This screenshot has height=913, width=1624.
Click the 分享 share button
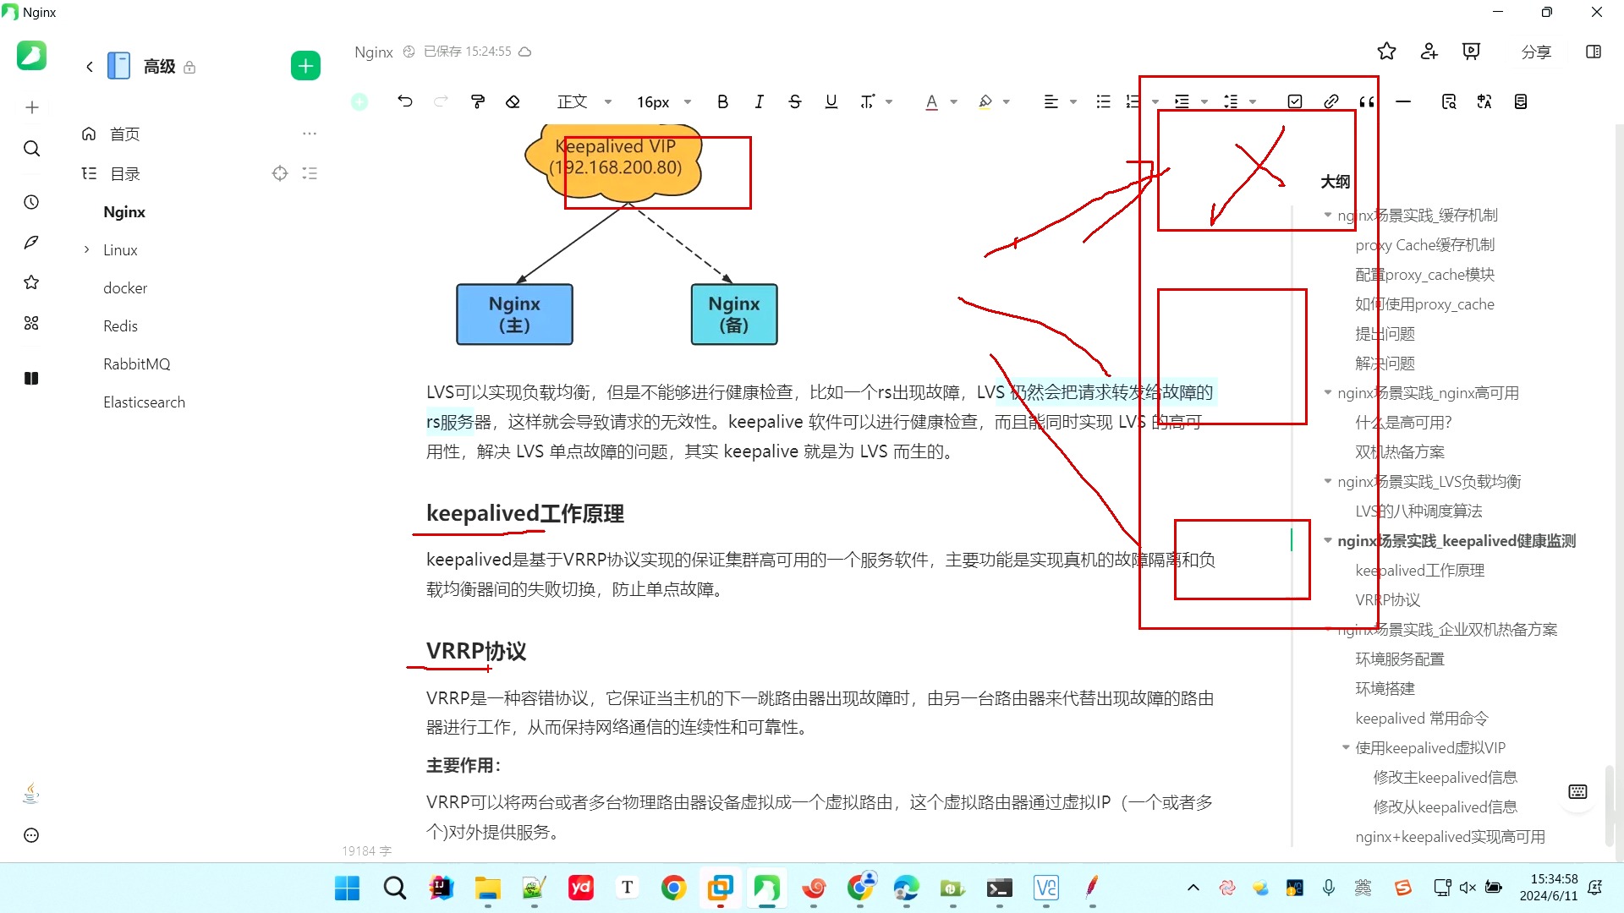pos(1536,52)
